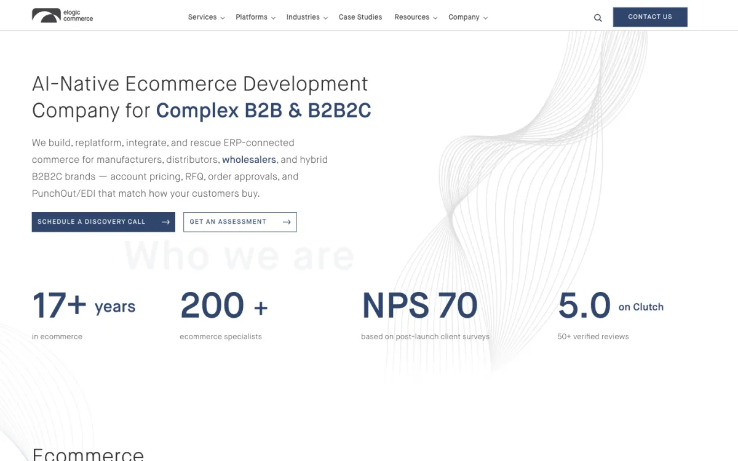This screenshot has height=461, width=738.
Task: Click arrow icon on Schedule a Discovery Call
Action: click(165, 222)
